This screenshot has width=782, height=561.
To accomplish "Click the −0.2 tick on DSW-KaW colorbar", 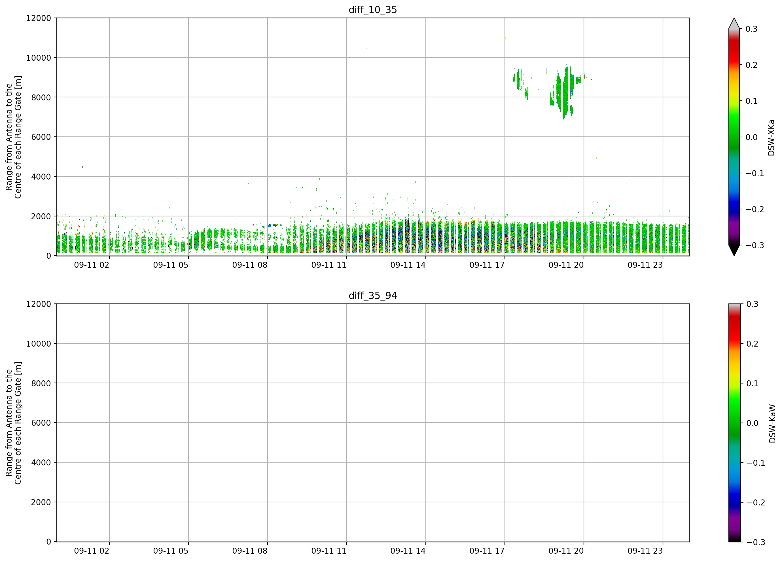I will click(756, 502).
